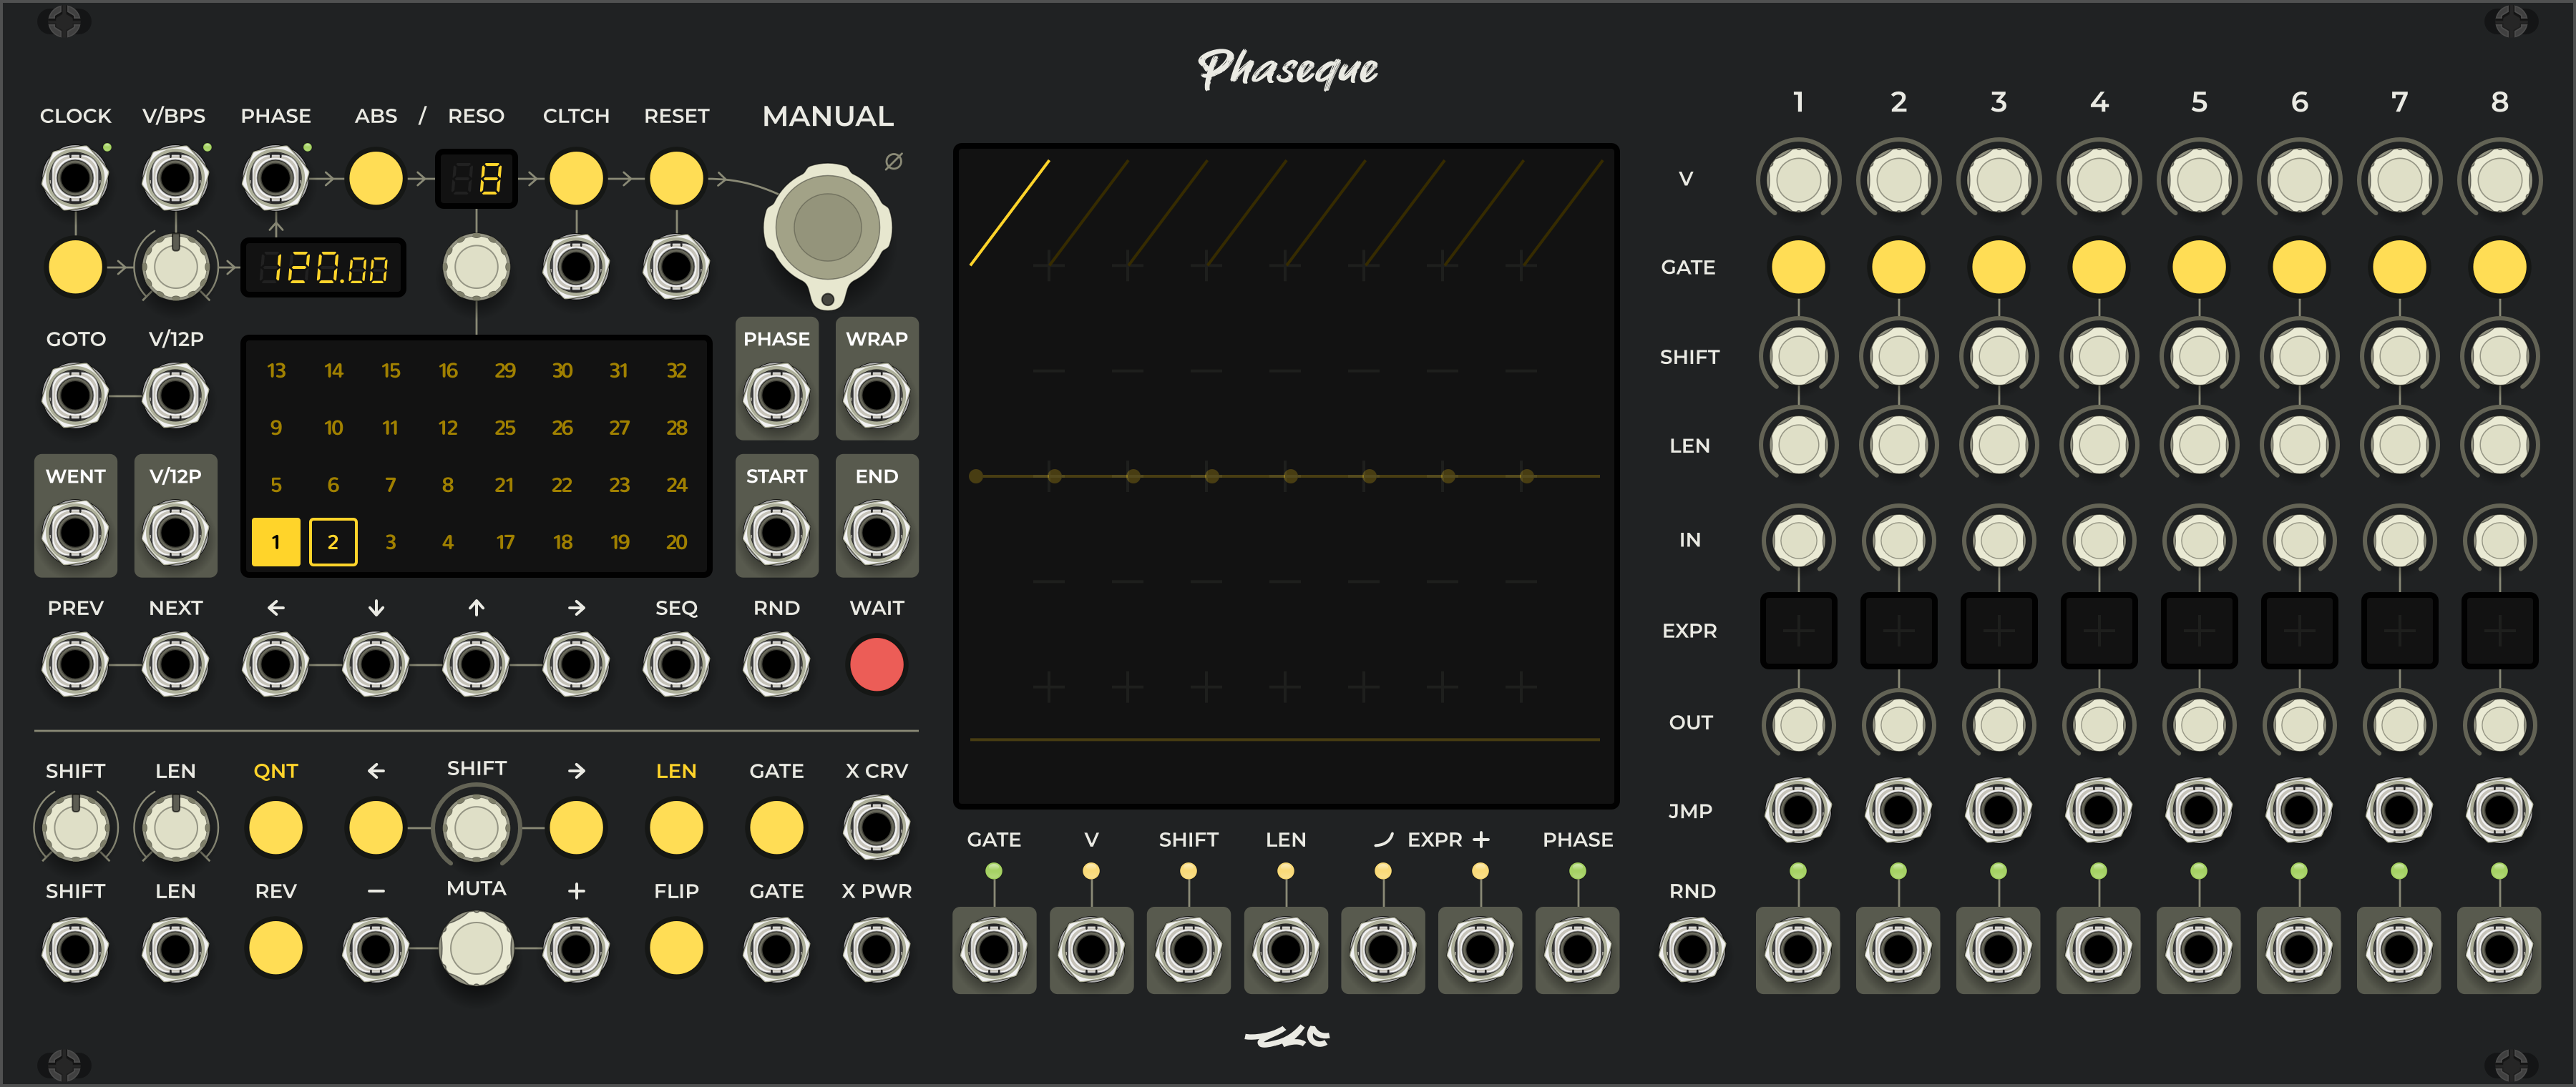Image resolution: width=2576 pixels, height=1087 pixels.
Task: Toggle the red WAIT button
Action: [876, 664]
